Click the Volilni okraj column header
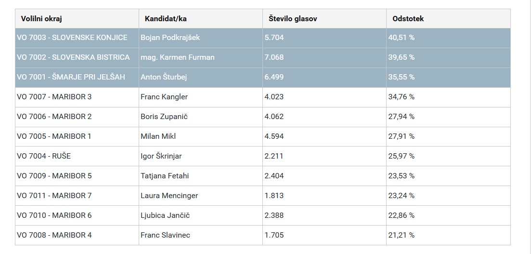This screenshot has height=254, width=531. (41, 19)
